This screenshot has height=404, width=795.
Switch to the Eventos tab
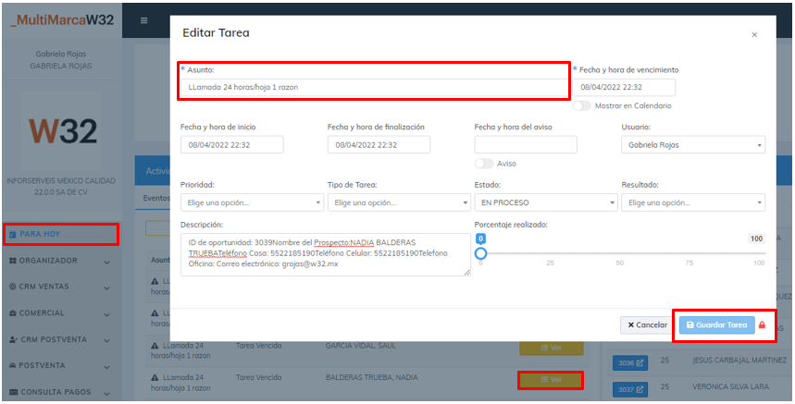click(156, 199)
